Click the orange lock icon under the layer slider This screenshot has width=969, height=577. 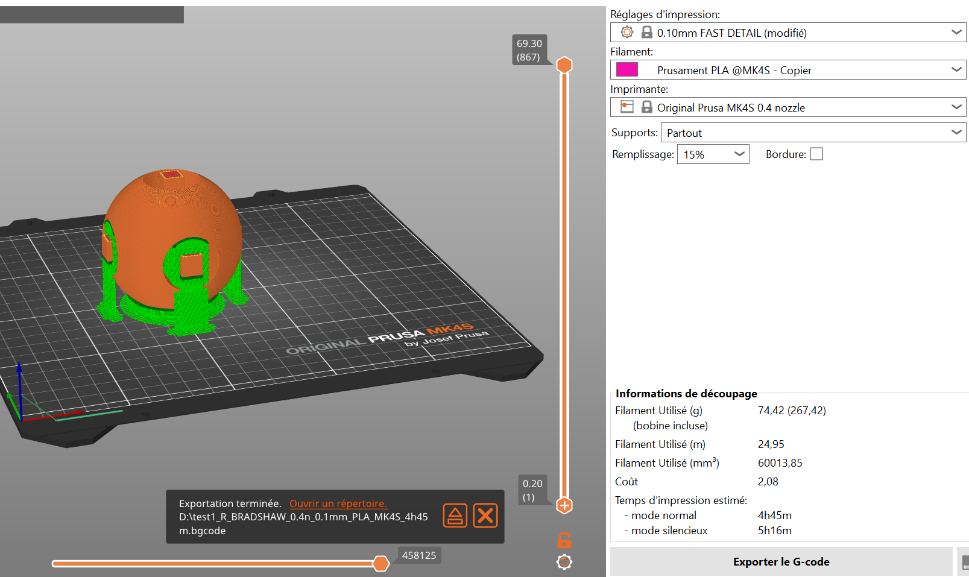[x=564, y=540]
